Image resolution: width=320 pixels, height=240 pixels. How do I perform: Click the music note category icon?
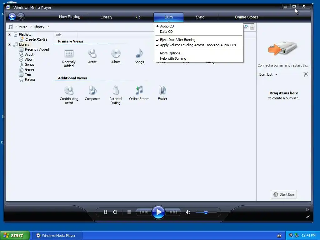(x=10, y=27)
